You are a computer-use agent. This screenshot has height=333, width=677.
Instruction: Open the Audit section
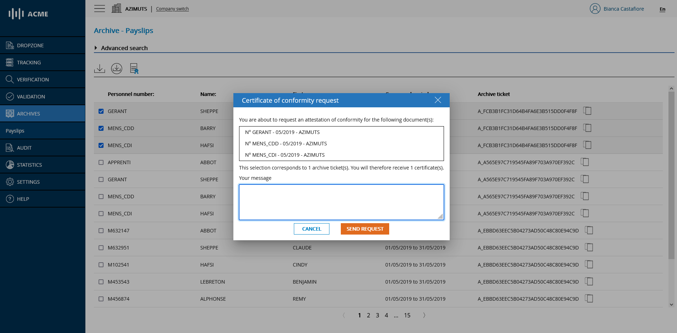click(24, 147)
